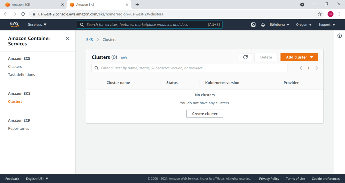This screenshot has width=345, height=183.
Task: Open the Oregon region selector
Action: pyautogui.click(x=304, y=24)
